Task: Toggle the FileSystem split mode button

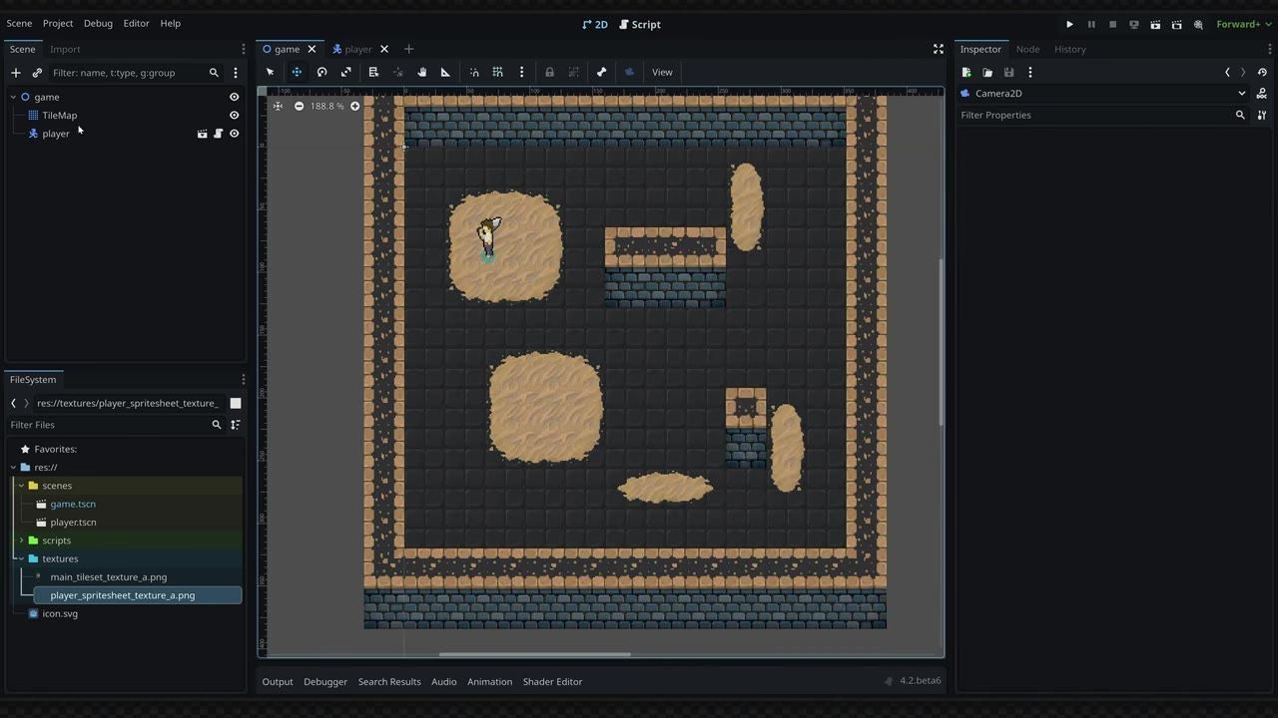Action: [236, 403]
